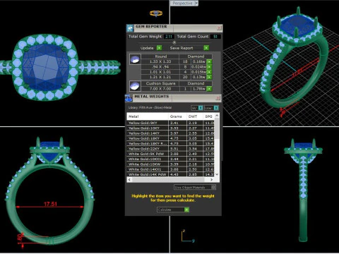Image resolution: width=339 pixels, height=254 pixels.
Task: Close the Gem Reporter panel
Action: 219,28
